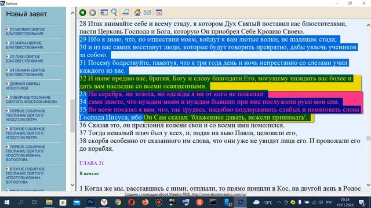371x208 pixels.
Task: Open Второе соборное послание Иоанна Богослова
Action: (x=26, y=176)
